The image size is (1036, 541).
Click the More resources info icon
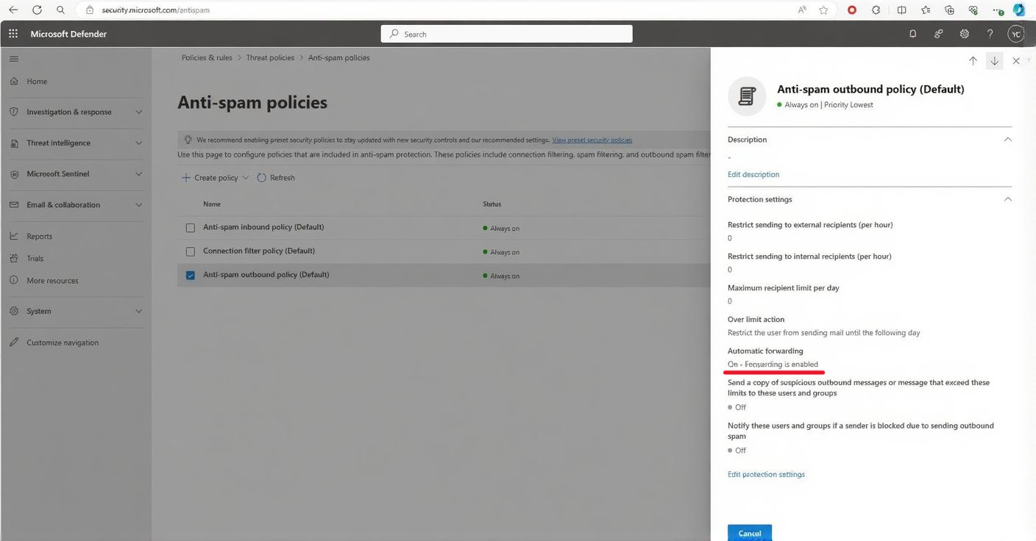[13, 280]
